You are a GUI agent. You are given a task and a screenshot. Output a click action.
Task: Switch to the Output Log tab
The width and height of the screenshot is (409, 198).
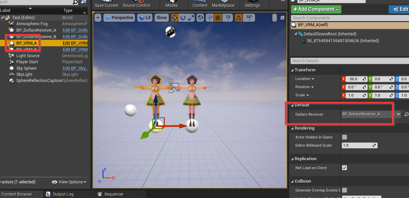(x=63, y=194)
